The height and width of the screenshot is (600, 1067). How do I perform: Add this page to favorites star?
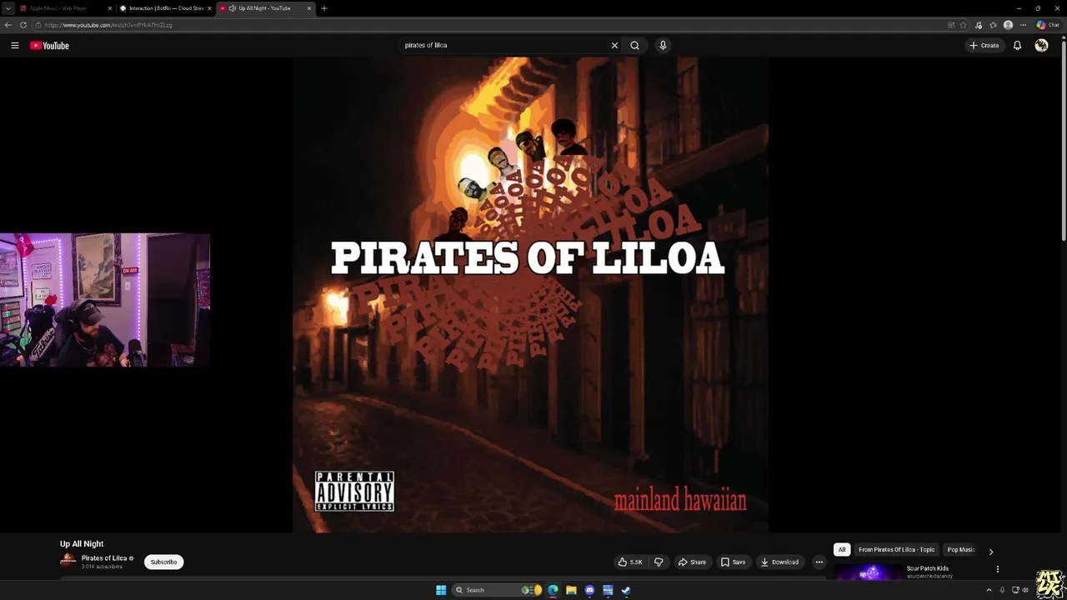coord(963,25)
